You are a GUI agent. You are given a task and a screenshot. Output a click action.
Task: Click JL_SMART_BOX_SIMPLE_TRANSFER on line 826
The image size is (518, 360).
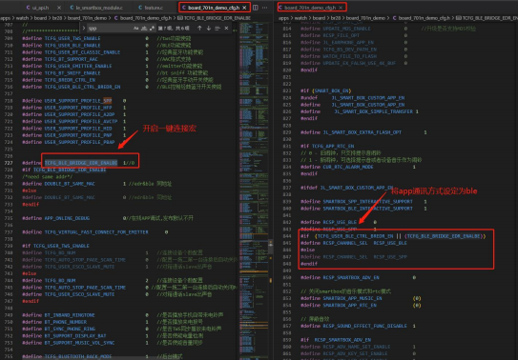(x=374, y=111)
